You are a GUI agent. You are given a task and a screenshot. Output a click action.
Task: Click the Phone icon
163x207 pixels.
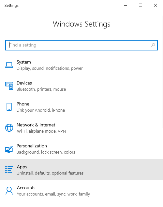coord(9,107)
